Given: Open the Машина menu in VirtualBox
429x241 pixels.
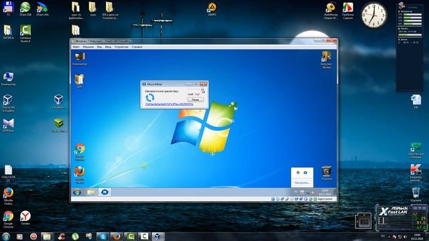Looking at the screenshot, I should coord(88,47).
